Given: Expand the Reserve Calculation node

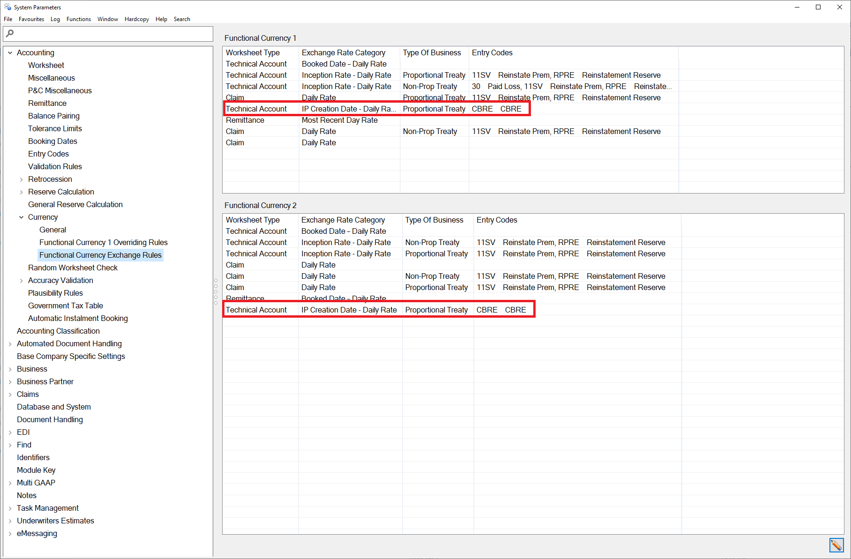Looking at the screenshot, I should (x=22, y=192).
